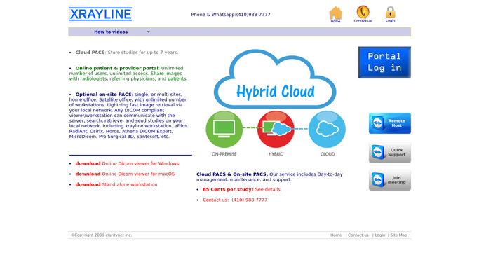
Task: Follow the red Contact us phone number link
Action: click(x=235, y=200)
